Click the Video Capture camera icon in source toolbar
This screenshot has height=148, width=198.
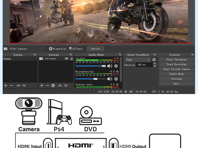5,49
